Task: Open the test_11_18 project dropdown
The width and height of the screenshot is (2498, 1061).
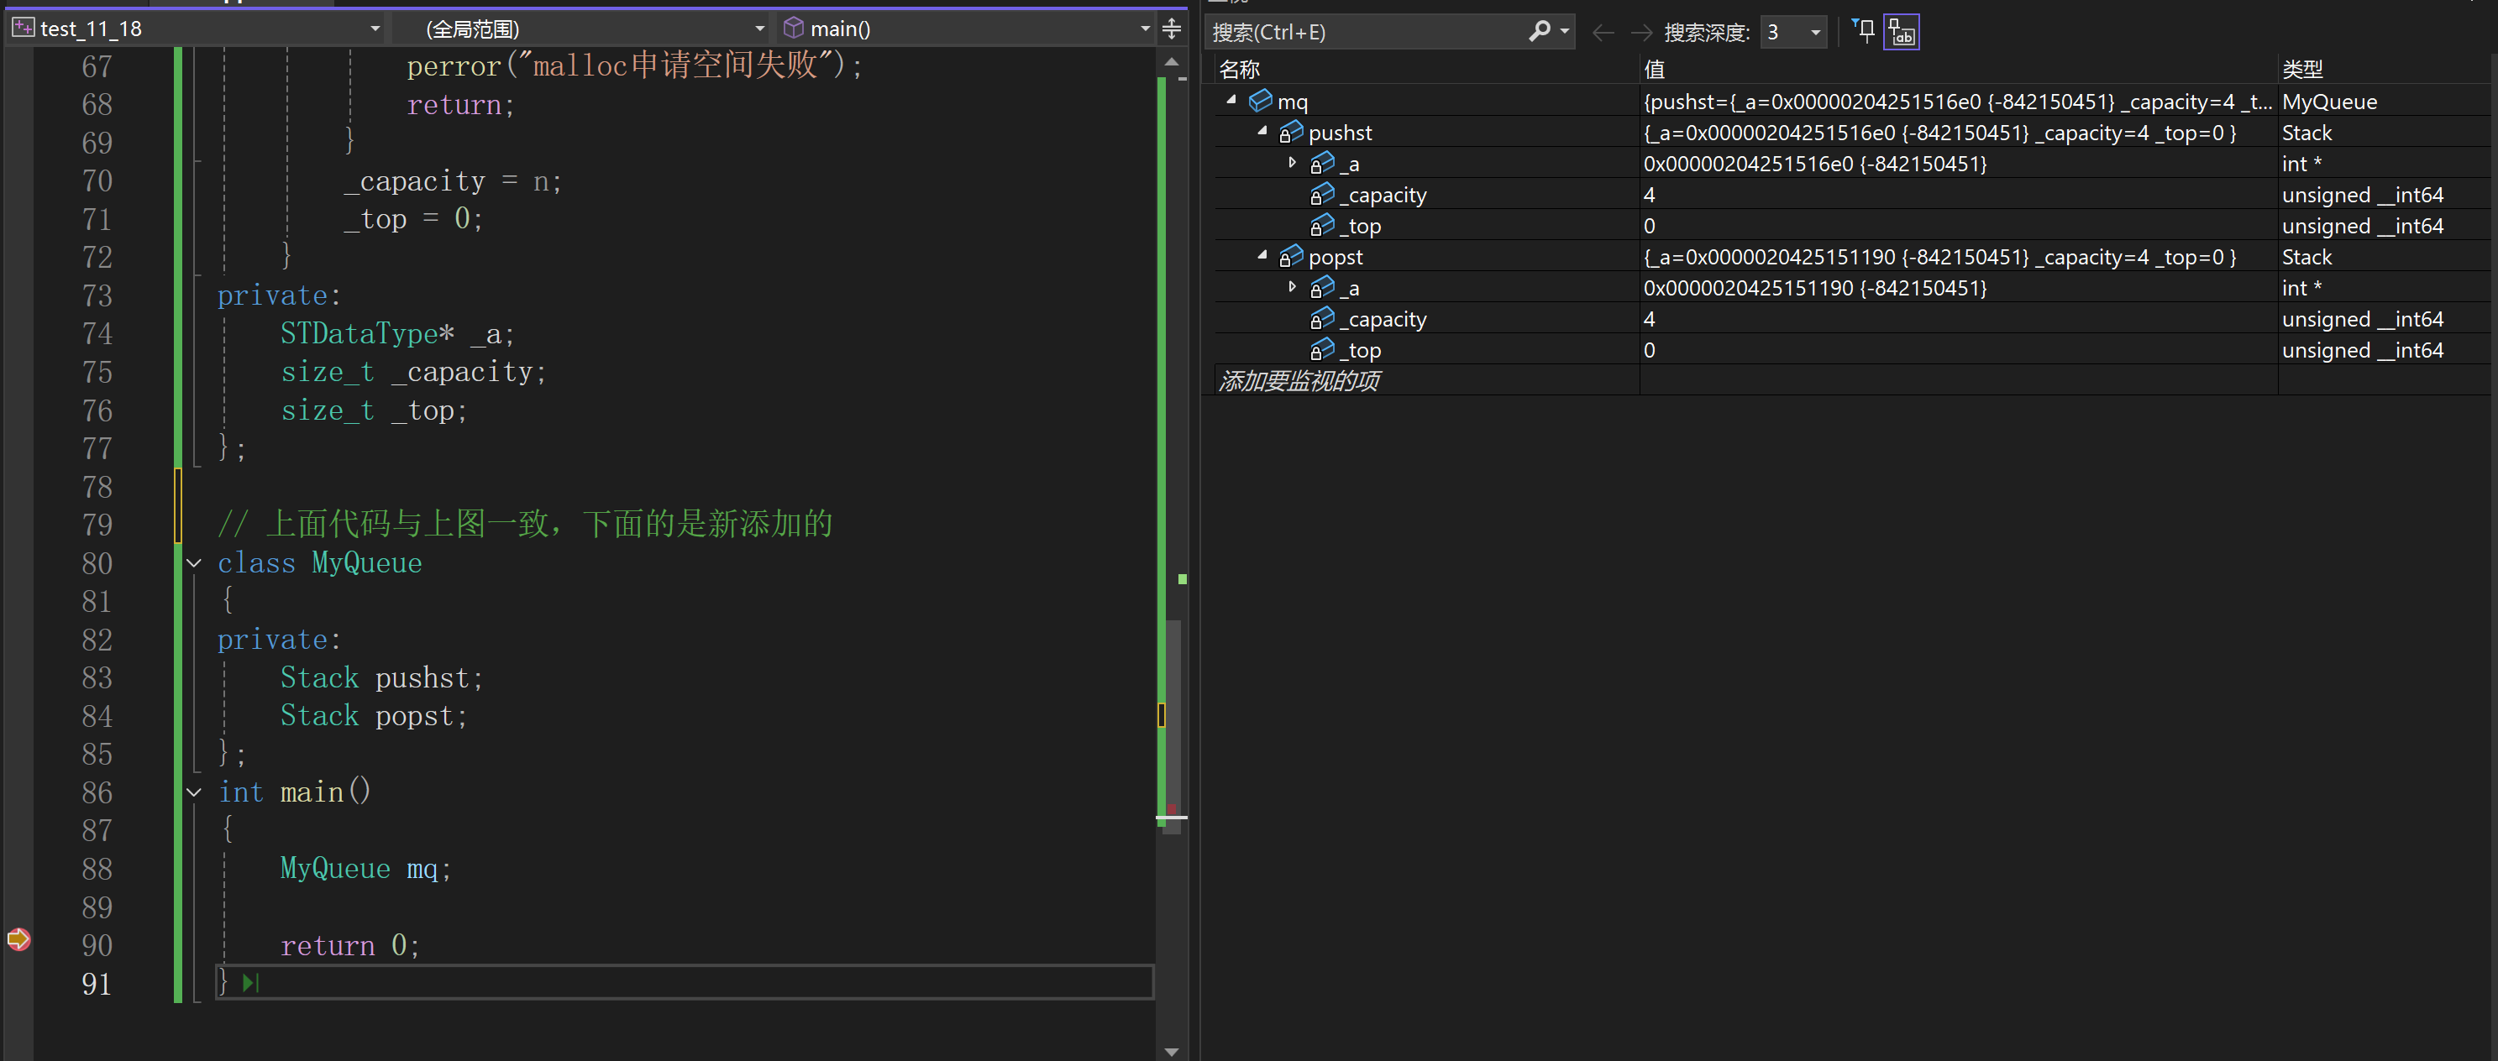Action: pos(375,28)
